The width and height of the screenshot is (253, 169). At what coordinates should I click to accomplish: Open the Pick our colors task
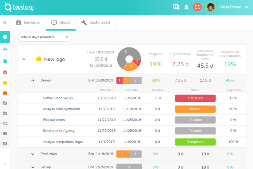tap(54, 120)
